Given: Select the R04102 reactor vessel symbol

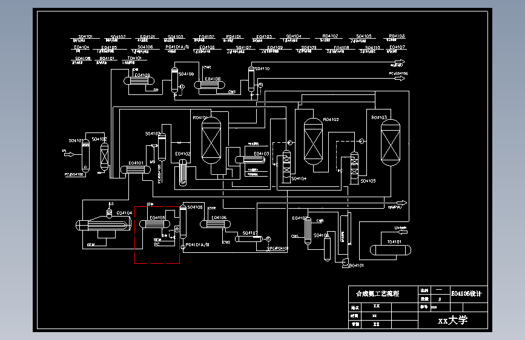Looking at the screenshot, I should click(x=314, y=142).
